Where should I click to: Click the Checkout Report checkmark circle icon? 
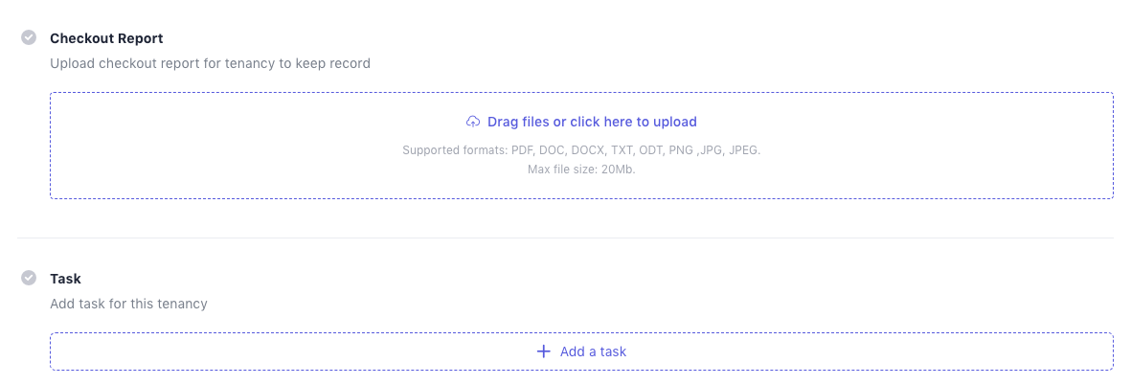coord(29,38)
